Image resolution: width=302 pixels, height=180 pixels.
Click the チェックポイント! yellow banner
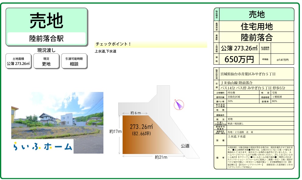click(x=151, y=44)
